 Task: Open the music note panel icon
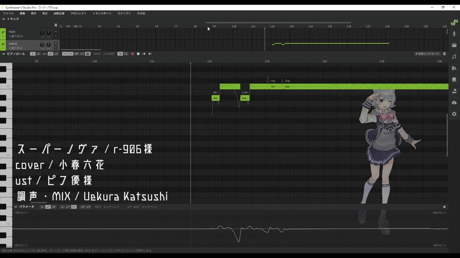pos(454,56)
